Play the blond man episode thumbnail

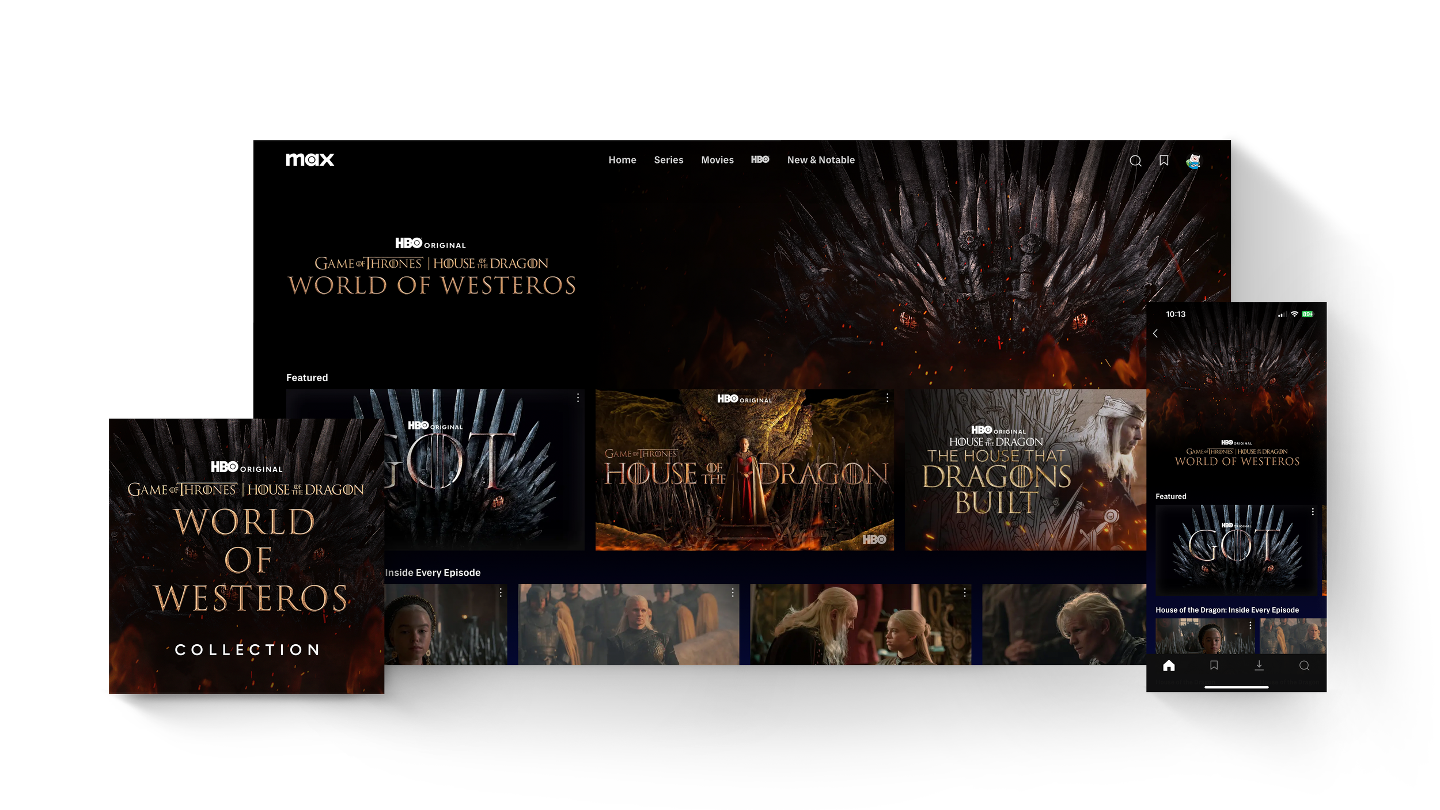(1064, 625)
